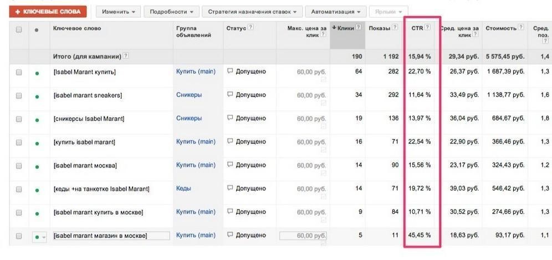This screenshot has height=260, width=552.
Task: Click speech bubble icon in [кеды +на танкетке Isabel Marant] row
Action: pyautogui.click(x=230, y=188)
